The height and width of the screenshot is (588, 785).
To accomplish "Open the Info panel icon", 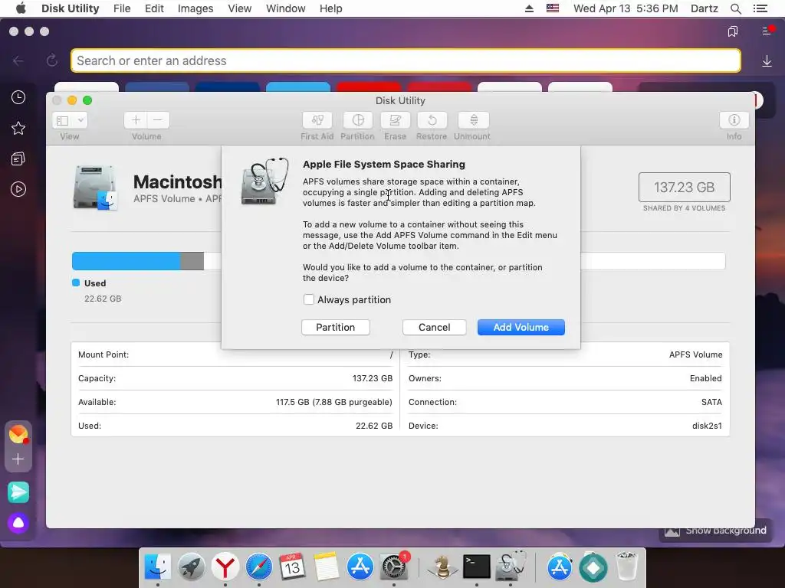I will tap(734, 120).
